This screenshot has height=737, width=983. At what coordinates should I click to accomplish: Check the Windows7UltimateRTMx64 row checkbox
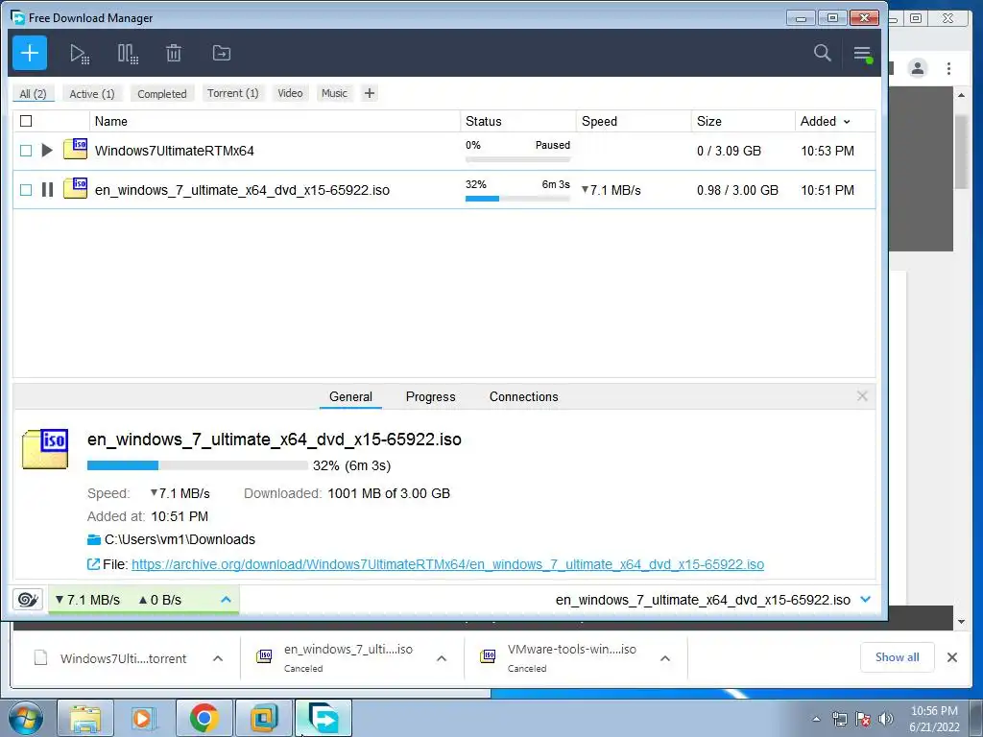click(26, 151)
